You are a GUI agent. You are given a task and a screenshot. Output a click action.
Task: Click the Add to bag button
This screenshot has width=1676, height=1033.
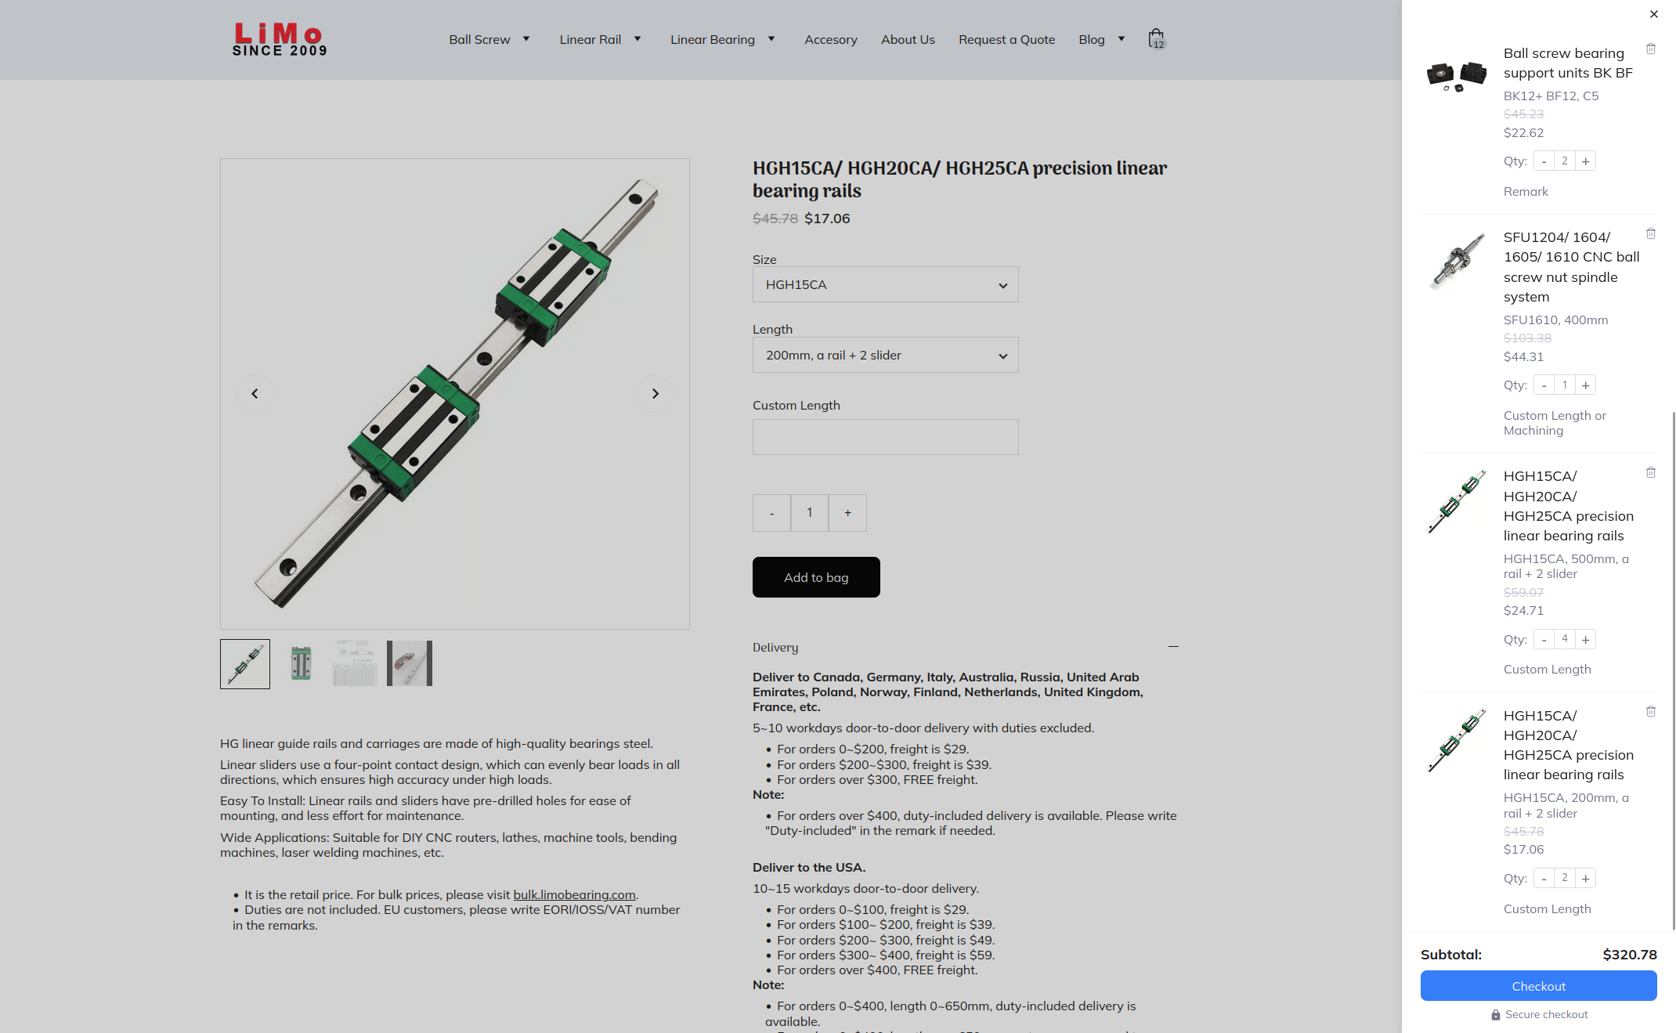(816, 577)
